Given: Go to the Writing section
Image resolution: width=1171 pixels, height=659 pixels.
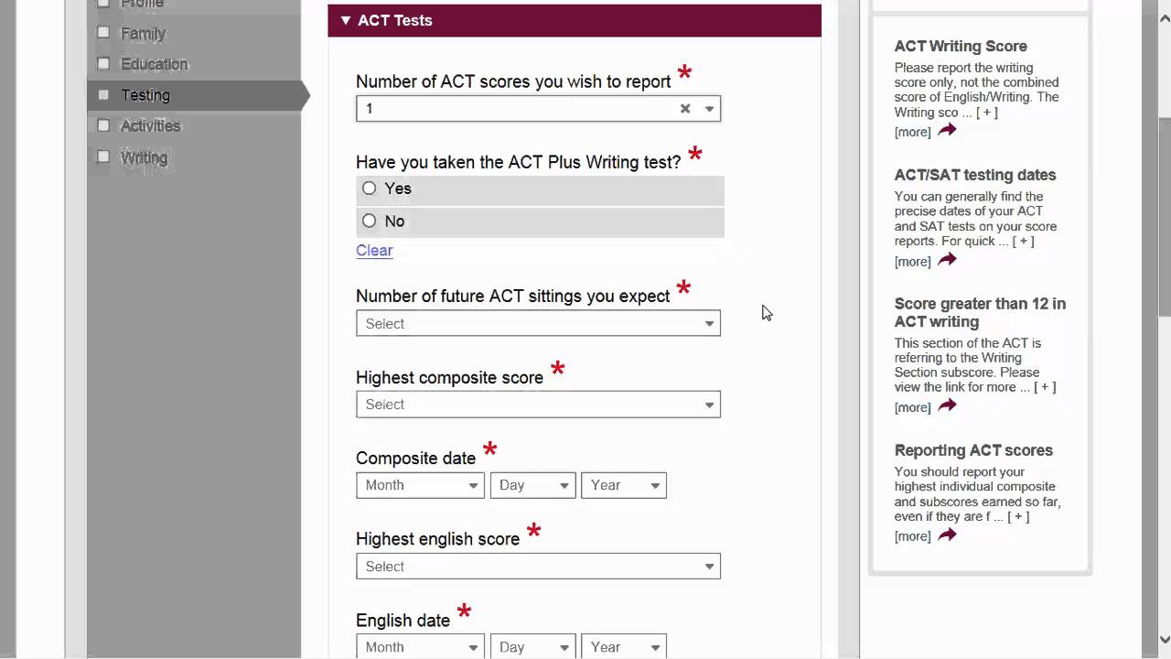Looking at the screenshot, I should tap(144, 157).
